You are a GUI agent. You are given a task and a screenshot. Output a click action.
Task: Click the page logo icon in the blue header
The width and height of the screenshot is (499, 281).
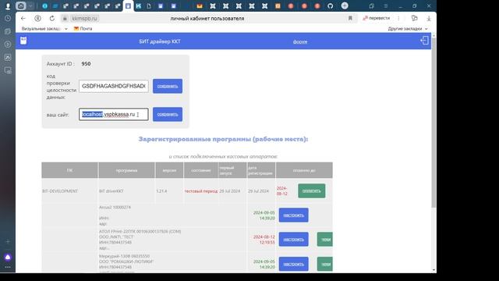point(23,41)
